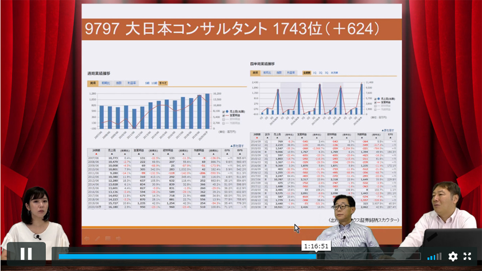Check 経常利益 in the annual chart legend
This screenshot has width=482, height=271.
[x=224, y=119]
